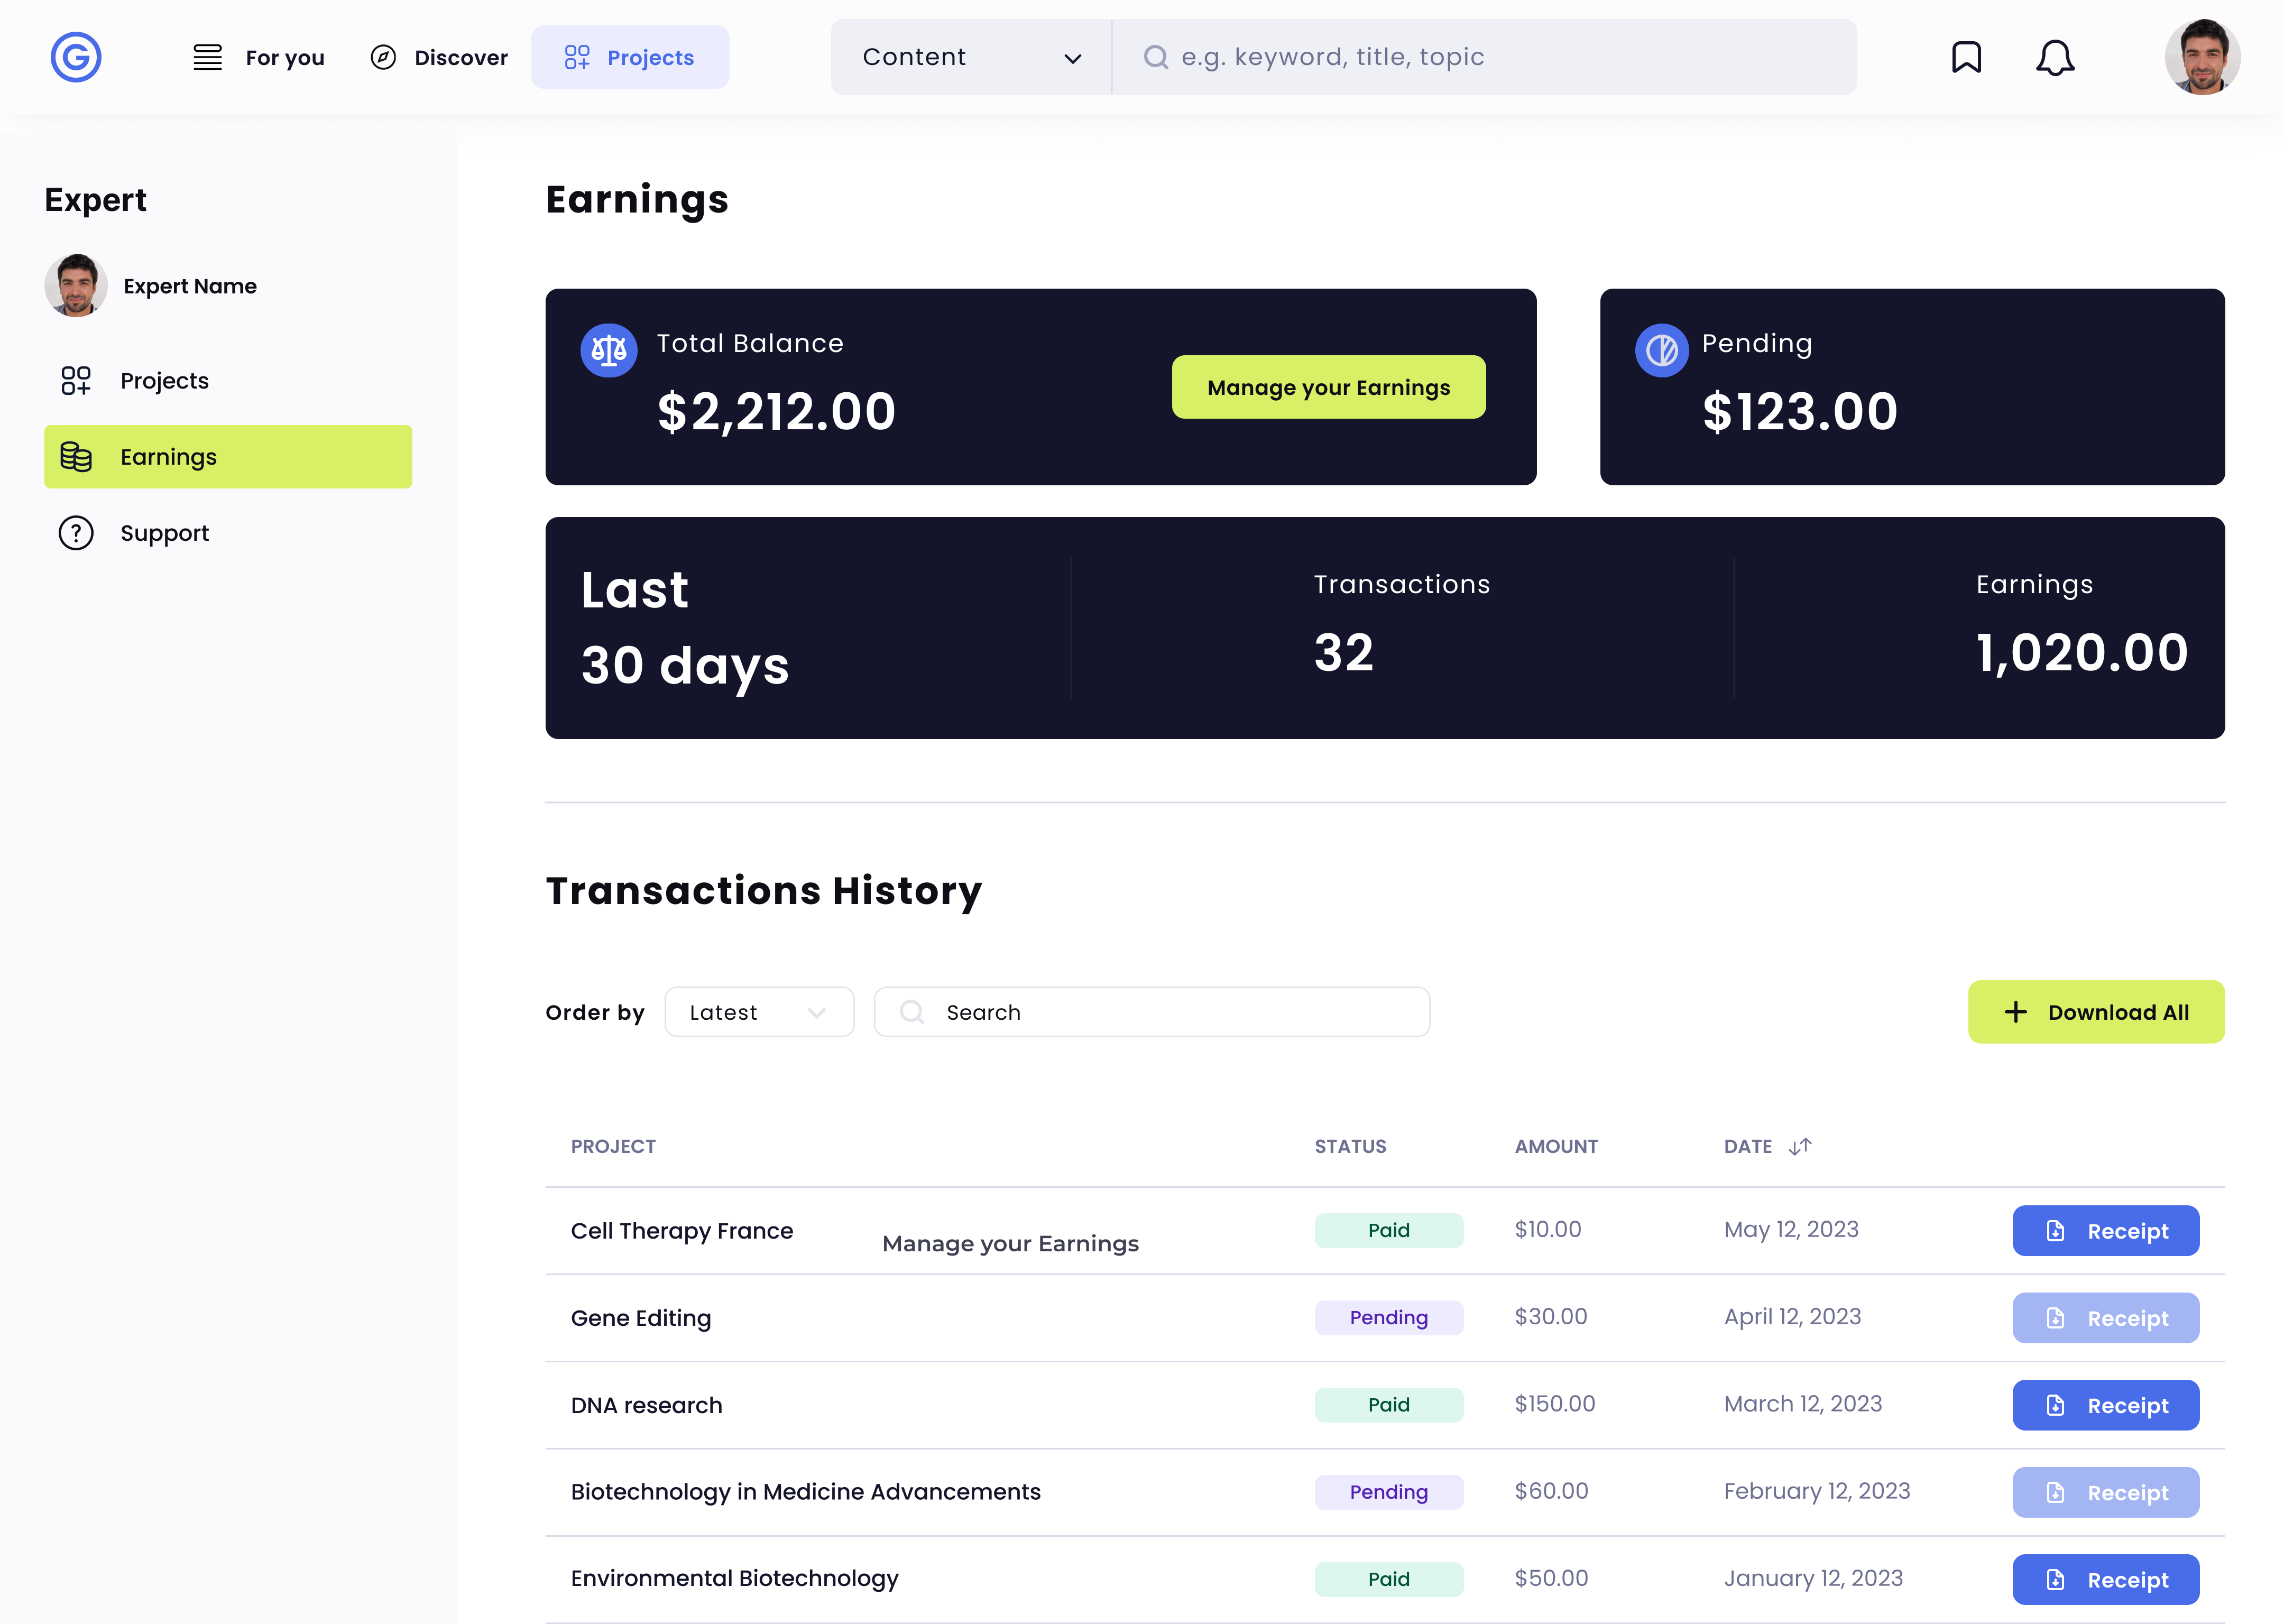Viewport: 2284px width, 1624px height.
Task: Click the May 12, 2023 date
Action: point(1791,1230)
